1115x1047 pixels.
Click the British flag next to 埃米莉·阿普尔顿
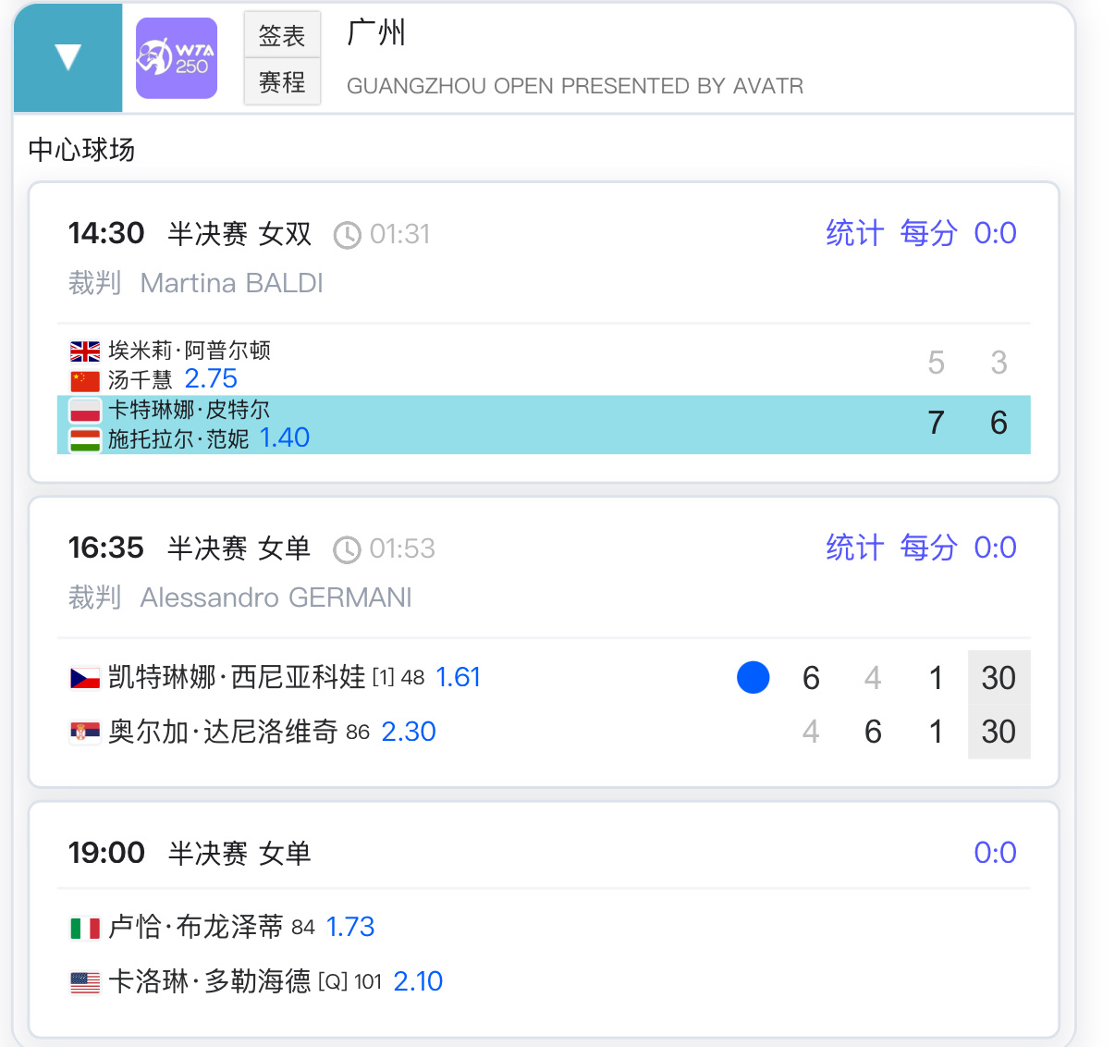[x=85, y=351]
